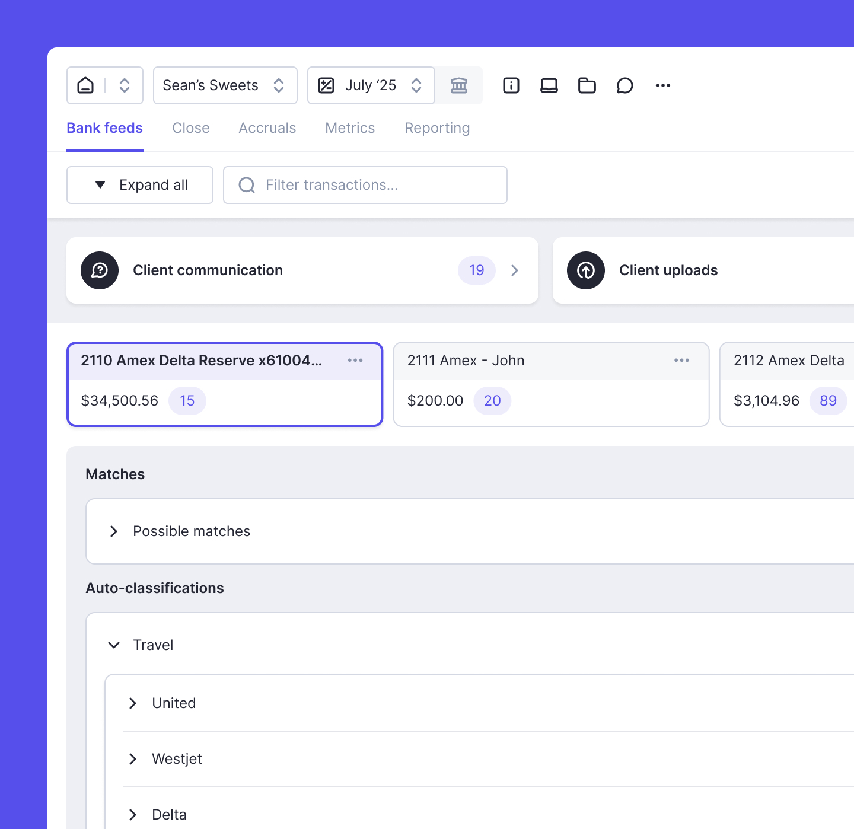Open the chat bubble icon

point(624,85)
